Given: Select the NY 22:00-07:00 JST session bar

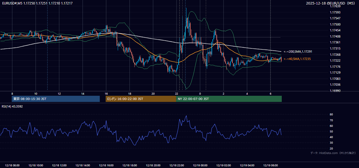Looking at the screenshot, I should pyautogui.click(x=229, y=99).
